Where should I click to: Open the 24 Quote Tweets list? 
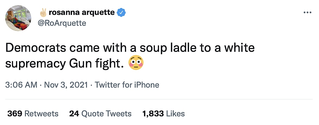tap(100, 113)
